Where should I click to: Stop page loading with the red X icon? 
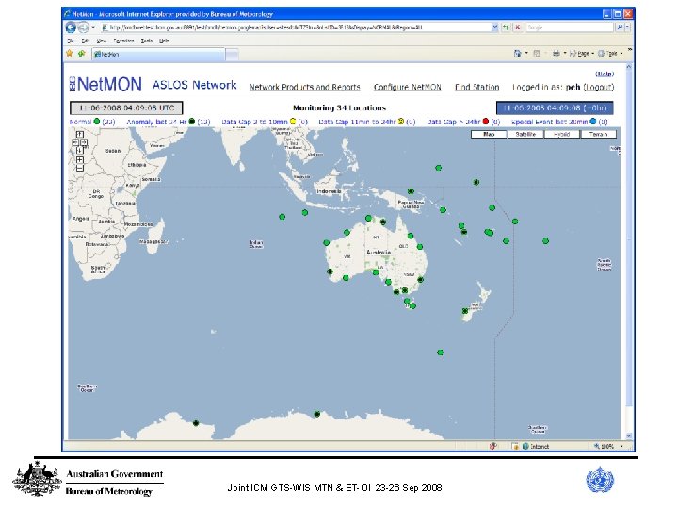(x=517, y=27)
